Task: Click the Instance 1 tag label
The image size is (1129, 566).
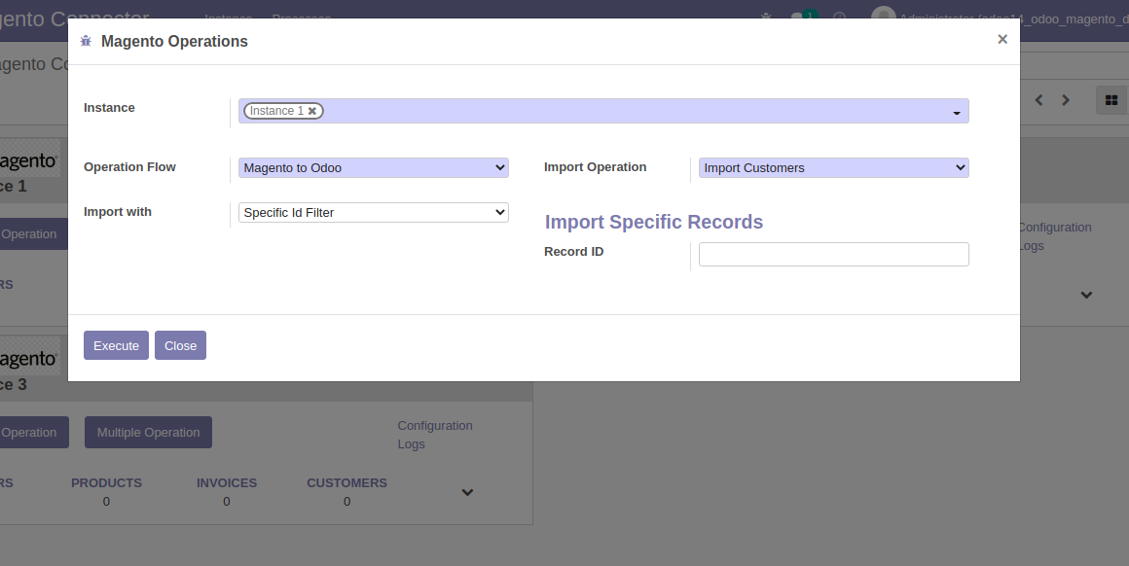Action: [275, 111]
